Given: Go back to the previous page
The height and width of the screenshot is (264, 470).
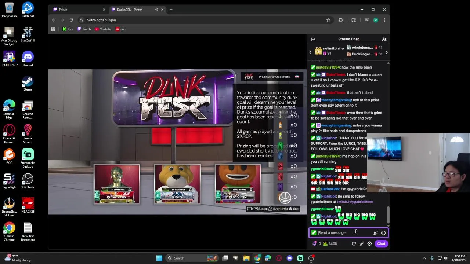Looking at the screenshot, I should point(54,20).
